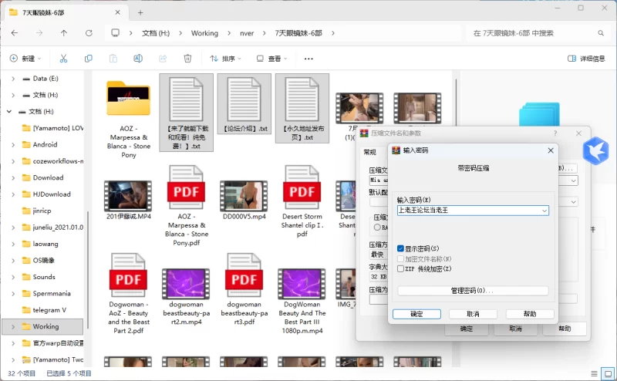Screen dimensions: 617x381
Task: Click the Cut scissors icon in toolbar
Action: [63, 59]
